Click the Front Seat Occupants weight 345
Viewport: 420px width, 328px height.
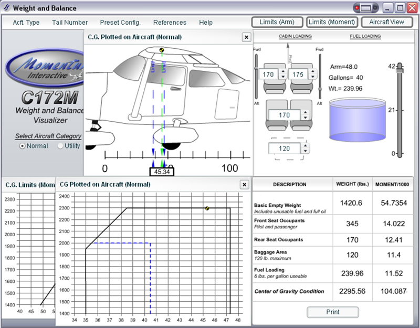coord(352,224)
